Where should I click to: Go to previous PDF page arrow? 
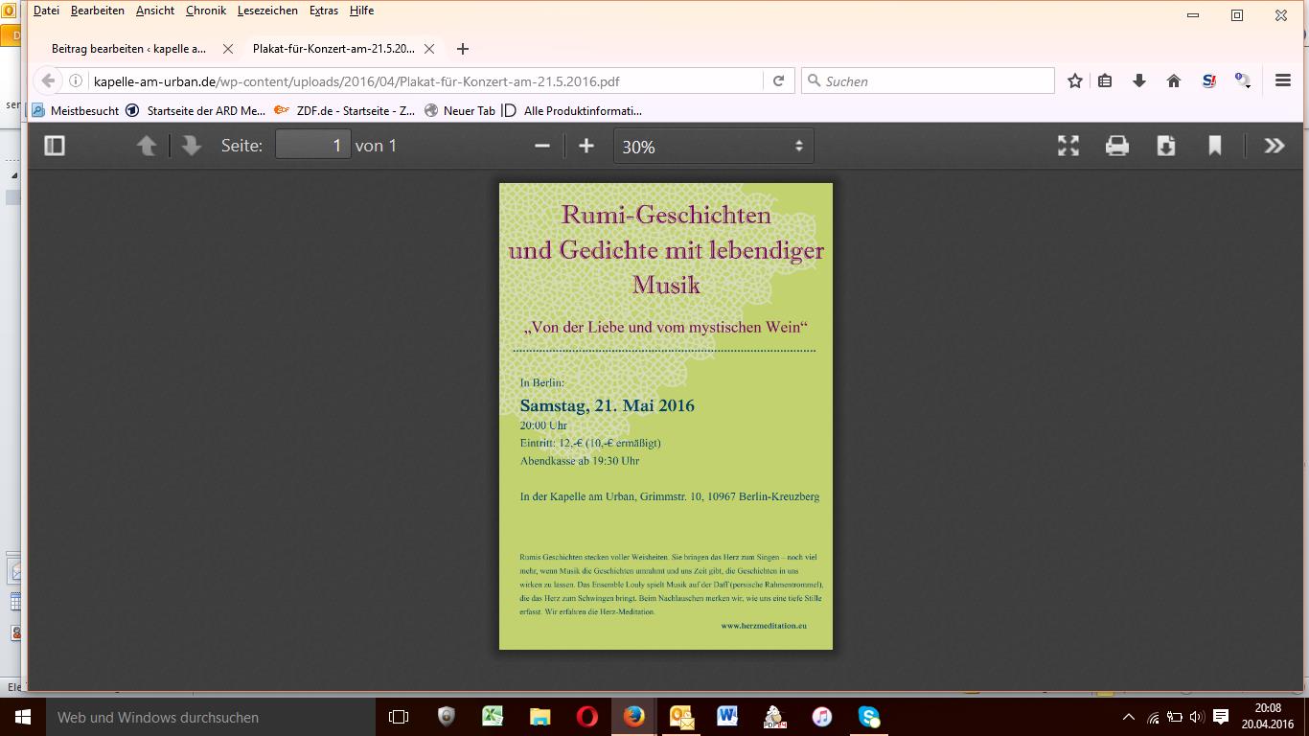tap(146, 146)
